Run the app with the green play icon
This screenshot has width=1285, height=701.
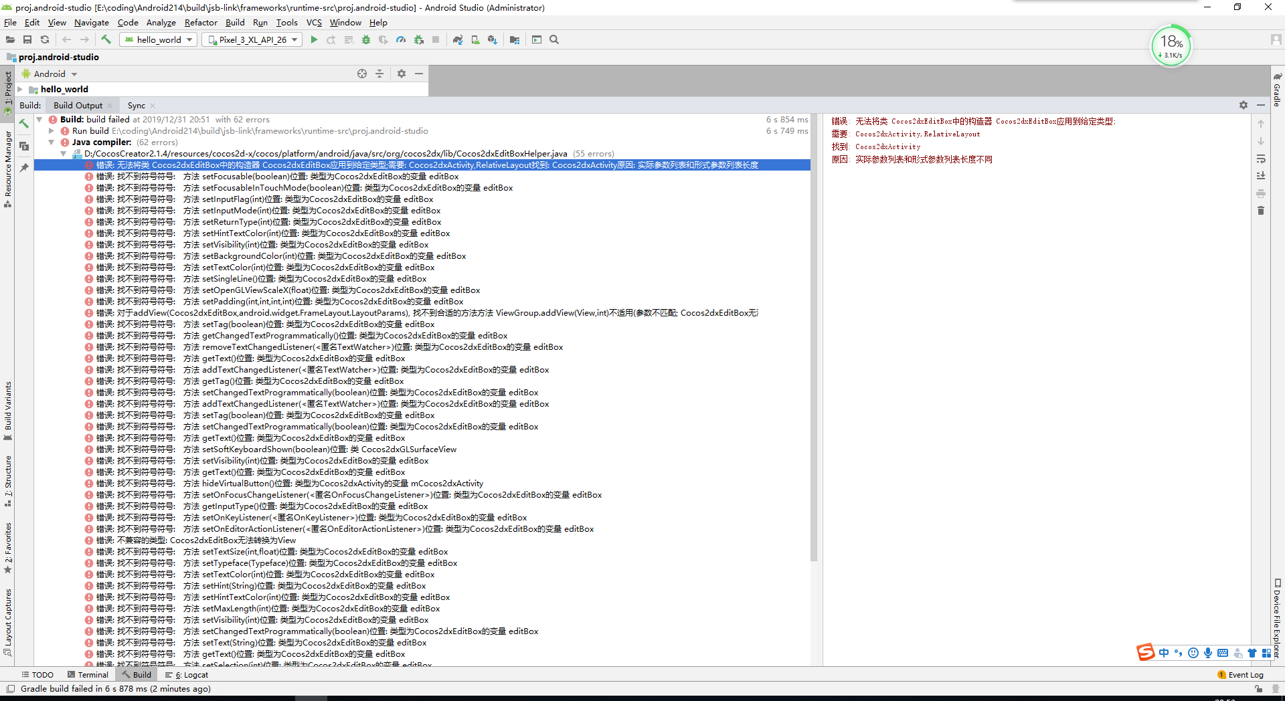314,40
